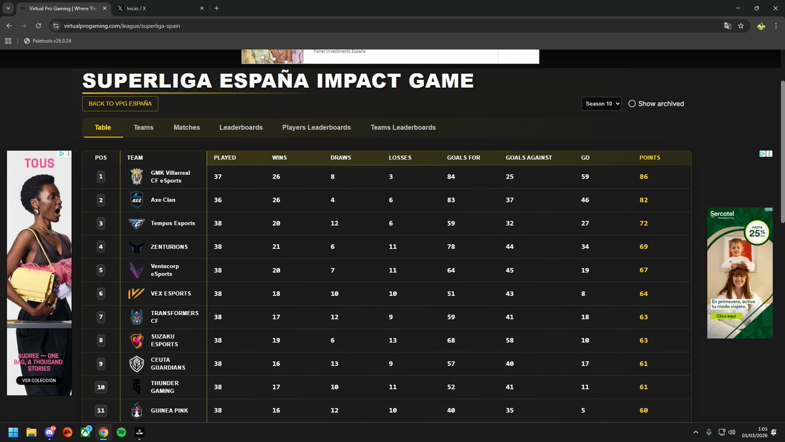Open the Season 10 dropdown
The image size is (785, 442).
point(601,103)
